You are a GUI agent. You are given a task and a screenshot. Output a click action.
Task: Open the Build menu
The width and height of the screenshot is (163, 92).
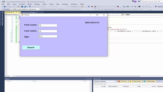coord(30,4)
